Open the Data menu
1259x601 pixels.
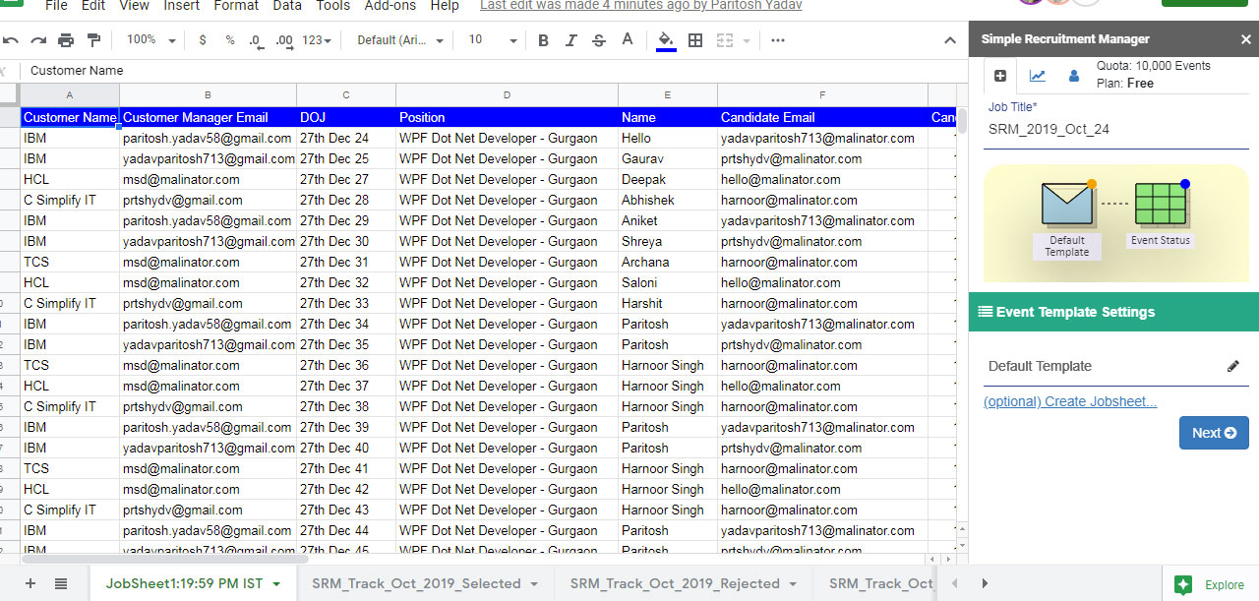coord(287,6)
